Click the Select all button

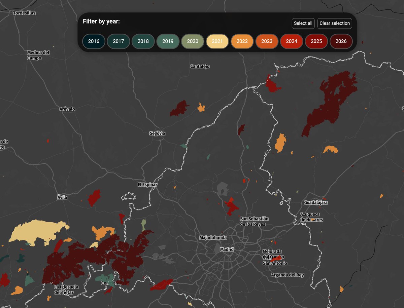(303, 23)
